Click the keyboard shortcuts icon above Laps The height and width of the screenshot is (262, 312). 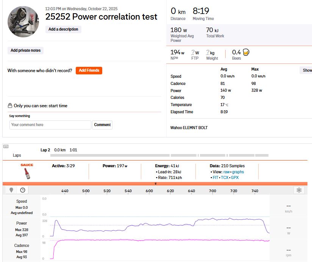[x=6, y=146]
